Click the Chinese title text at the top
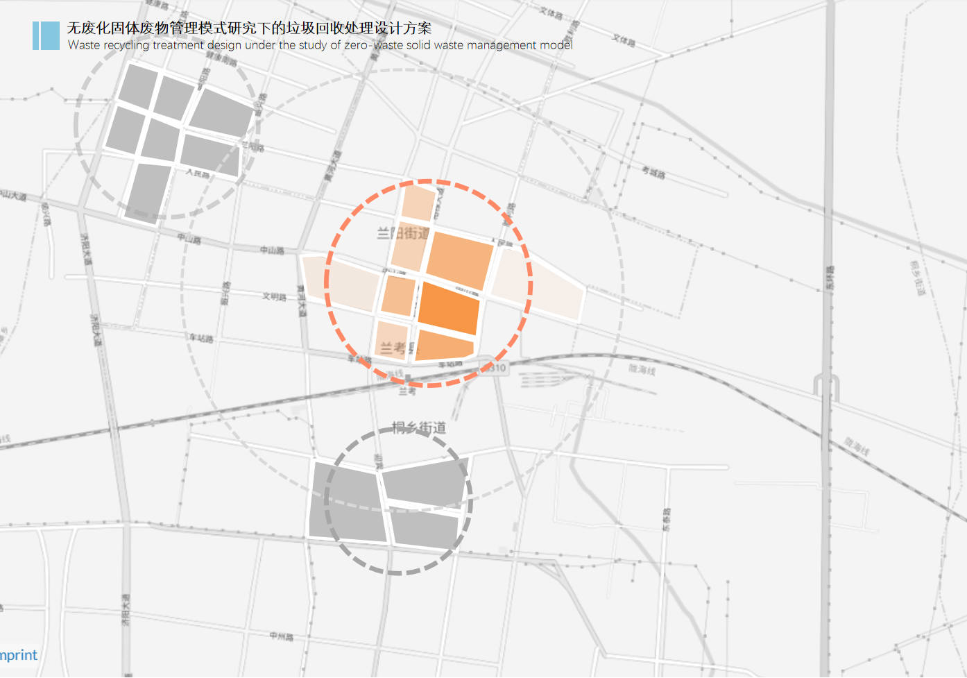 click(249, 28)
